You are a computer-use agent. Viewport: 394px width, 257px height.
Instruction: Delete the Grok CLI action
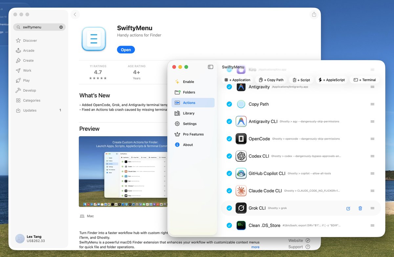(360, 208)
